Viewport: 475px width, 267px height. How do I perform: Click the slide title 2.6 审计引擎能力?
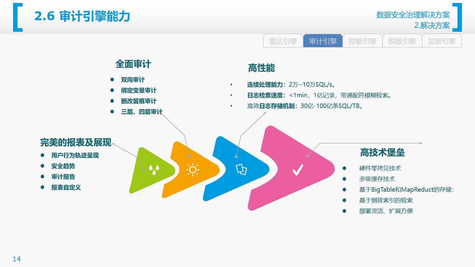tap(82, 16)
